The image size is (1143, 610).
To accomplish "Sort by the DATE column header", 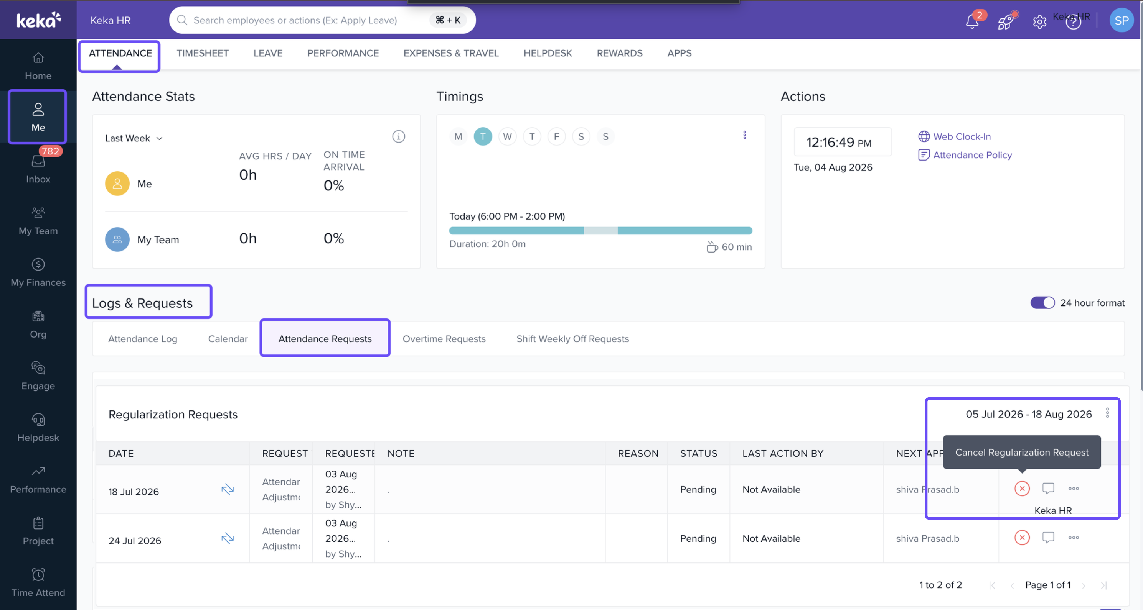I will [121, 453].
